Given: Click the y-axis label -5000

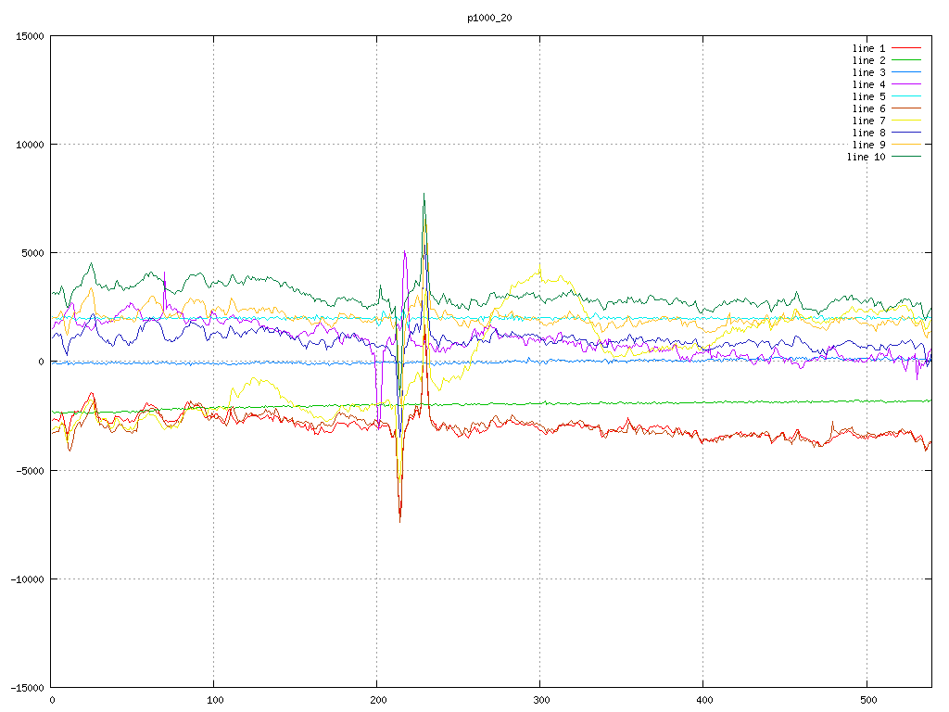Looking at the screenshot, I should point(31,470).
